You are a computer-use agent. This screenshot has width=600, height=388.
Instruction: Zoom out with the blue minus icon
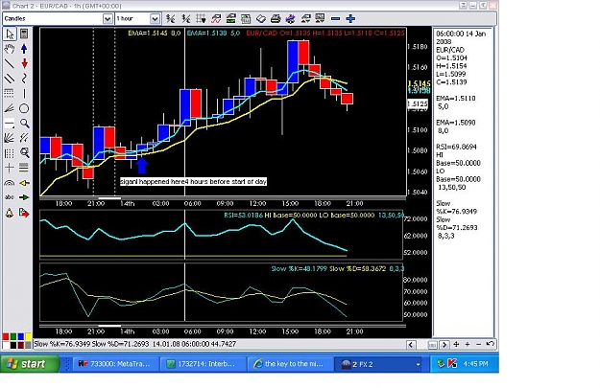coord(335,18)
